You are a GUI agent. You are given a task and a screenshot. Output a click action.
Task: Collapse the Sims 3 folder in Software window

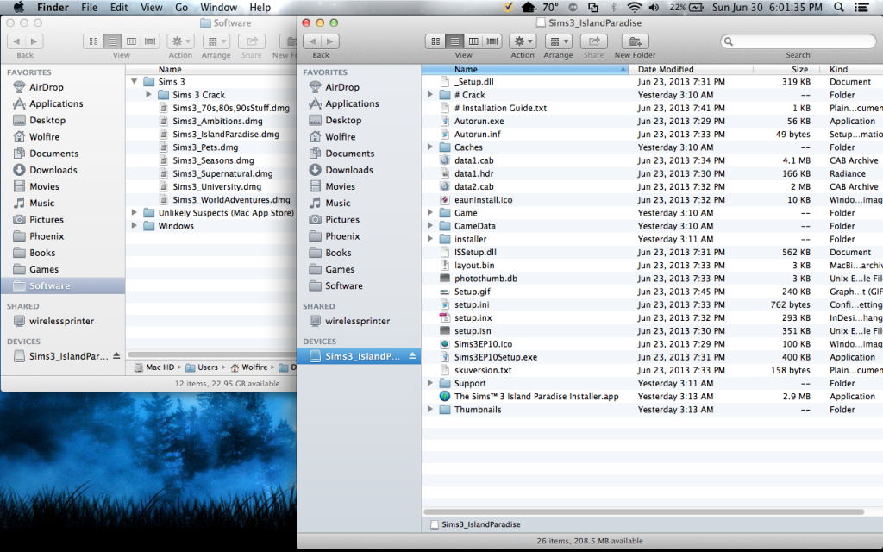(x=134, y=82)
